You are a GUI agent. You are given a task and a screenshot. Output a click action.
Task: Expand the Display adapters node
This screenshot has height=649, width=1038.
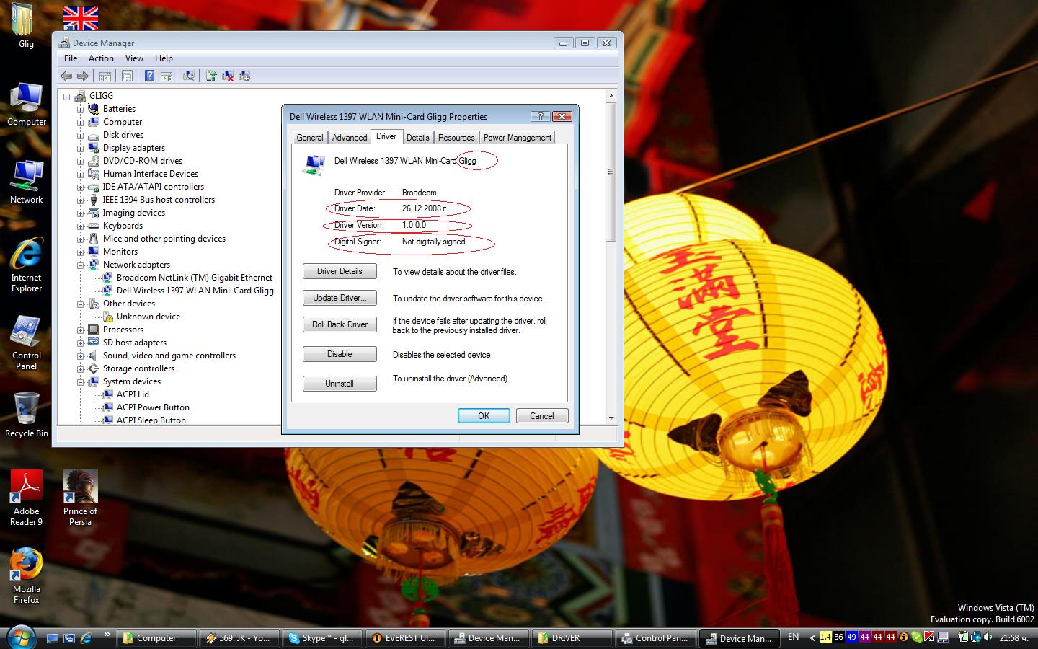pos(81,149)
